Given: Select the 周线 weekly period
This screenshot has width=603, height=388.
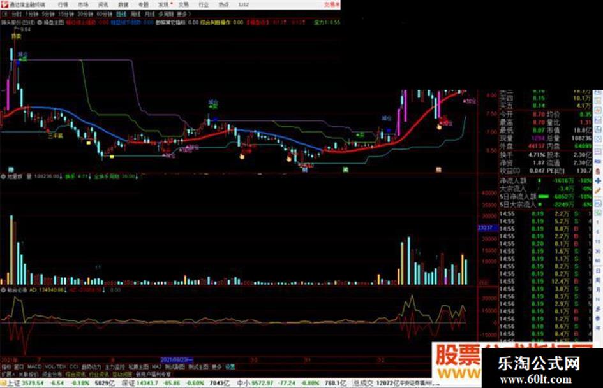Looking at the screenshot, I should [x=135, y=14].
